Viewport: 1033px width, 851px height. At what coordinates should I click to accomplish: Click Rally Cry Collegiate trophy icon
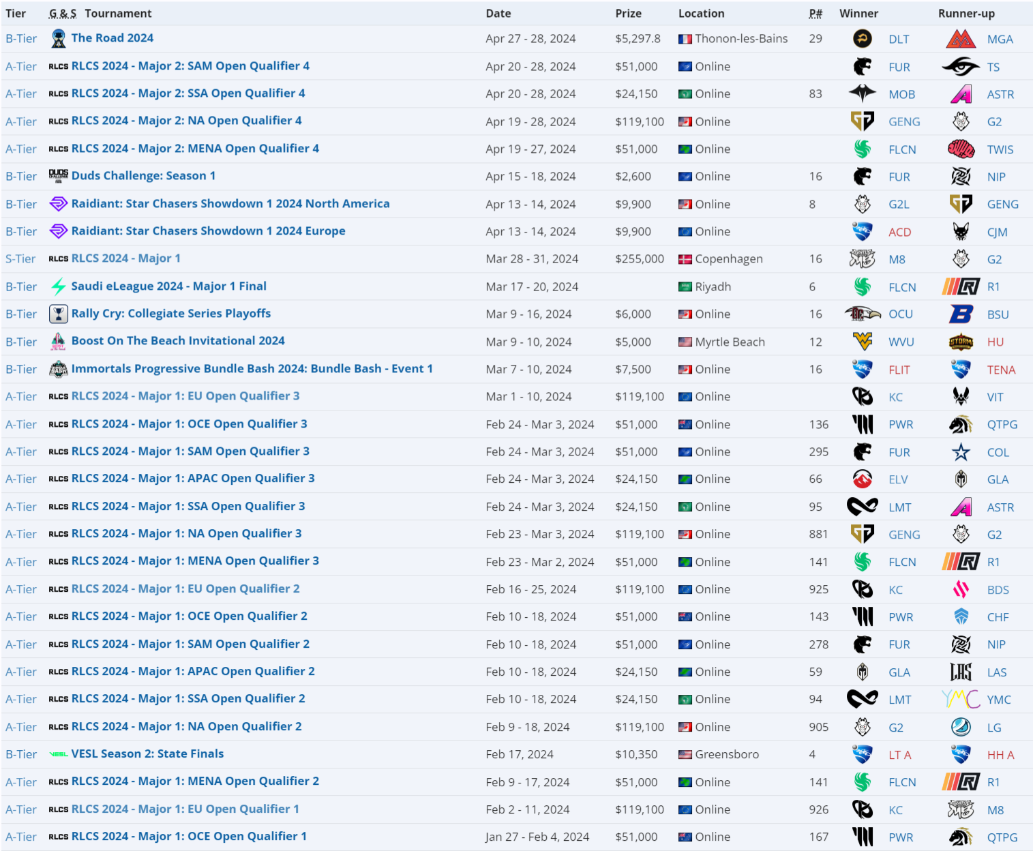[59, 314]
